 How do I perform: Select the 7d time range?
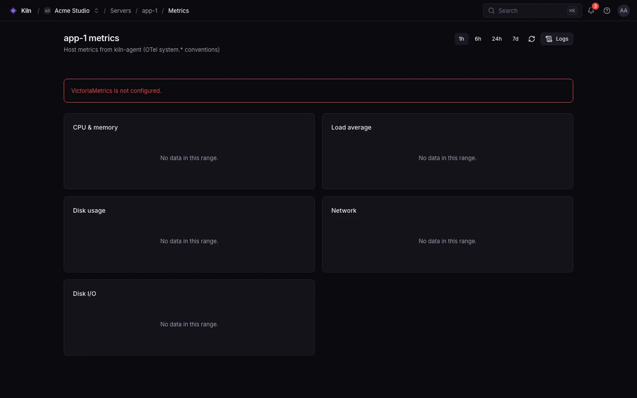click(515, 39)
